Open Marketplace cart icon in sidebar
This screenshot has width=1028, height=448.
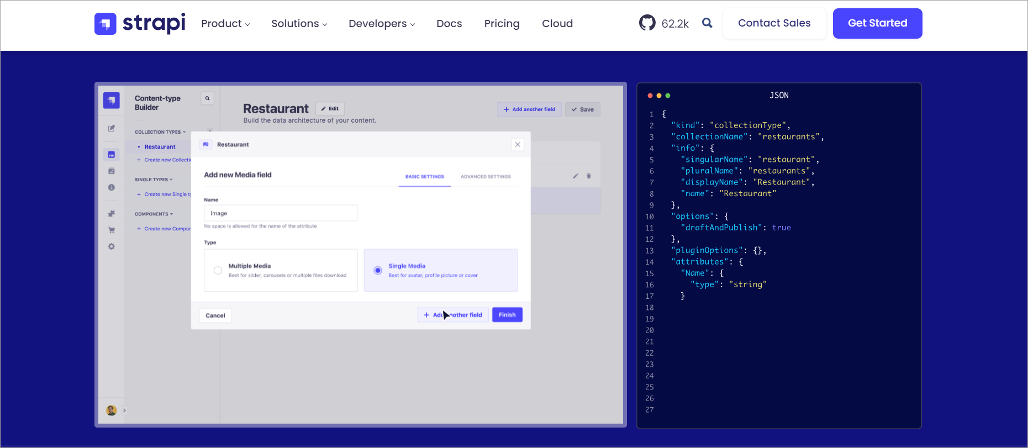(112, 230)
